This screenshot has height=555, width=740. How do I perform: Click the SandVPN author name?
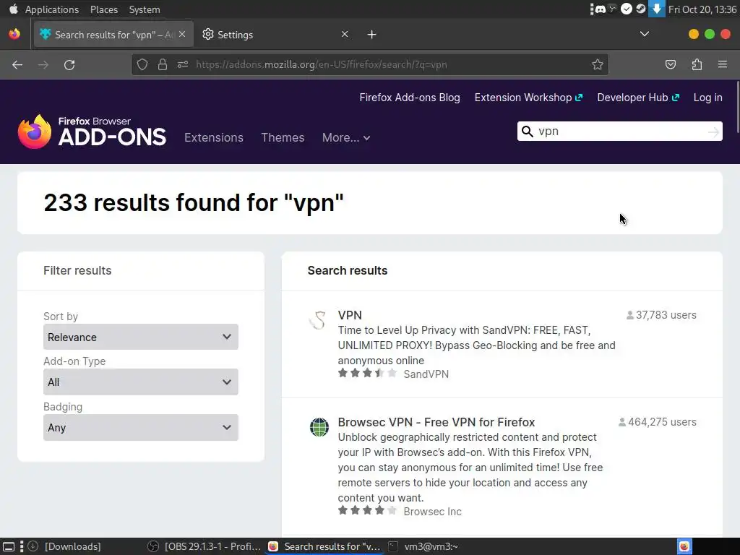point(426,374)
